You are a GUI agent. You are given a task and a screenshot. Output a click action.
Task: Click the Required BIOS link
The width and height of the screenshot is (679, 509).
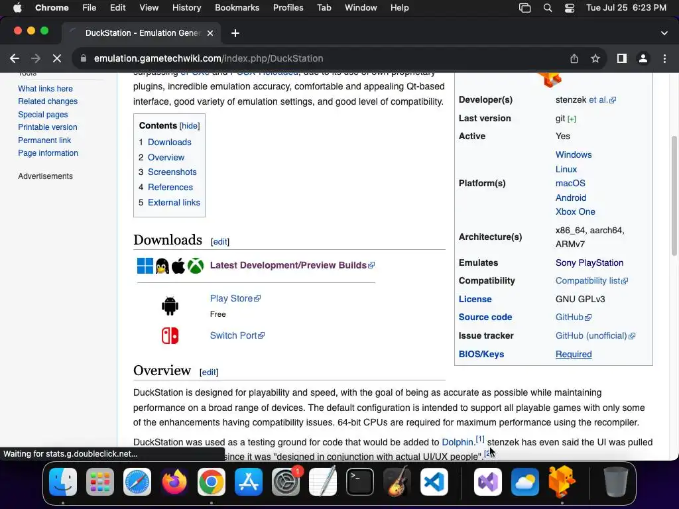point(574,354)
